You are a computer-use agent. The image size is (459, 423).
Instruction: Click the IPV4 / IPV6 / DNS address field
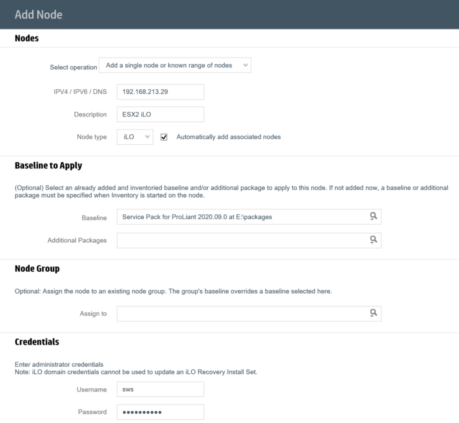[x=161, y=92]
